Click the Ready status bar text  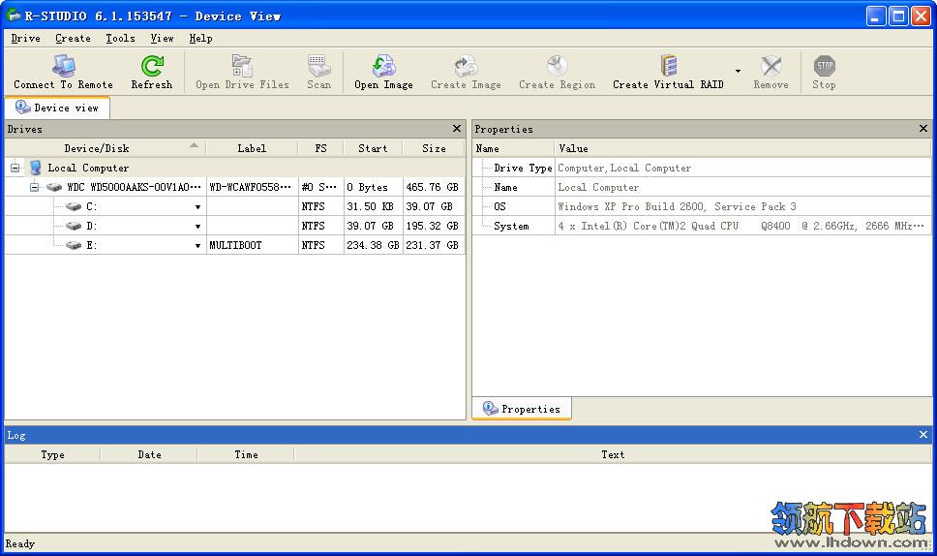point(20,543)
